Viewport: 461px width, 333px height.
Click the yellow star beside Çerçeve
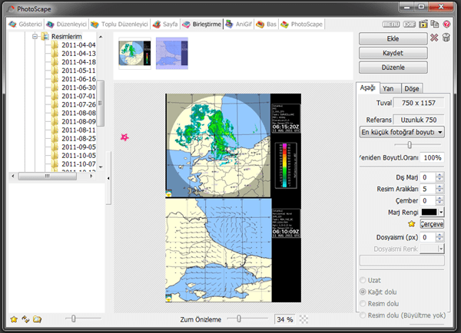(x=412, y=223)
